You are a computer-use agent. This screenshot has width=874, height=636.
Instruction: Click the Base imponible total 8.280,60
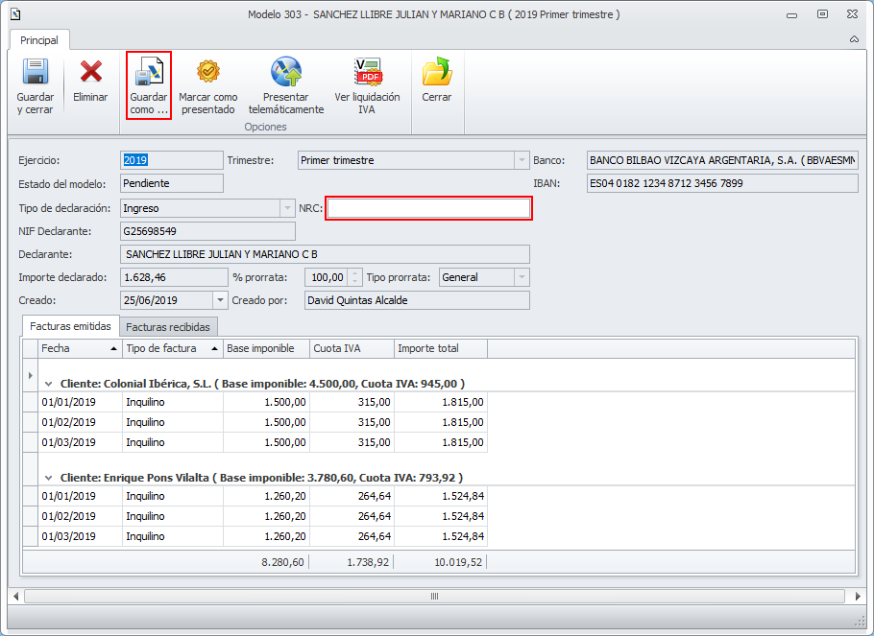(x=282, y=562)
